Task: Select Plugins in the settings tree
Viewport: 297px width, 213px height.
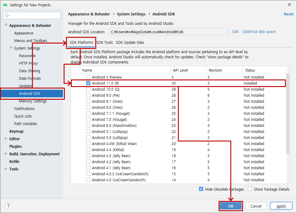Action: click(16, 146)
